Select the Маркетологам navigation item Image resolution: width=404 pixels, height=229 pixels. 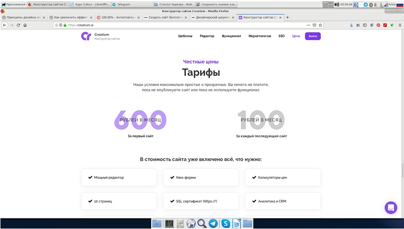coord(260,36)
